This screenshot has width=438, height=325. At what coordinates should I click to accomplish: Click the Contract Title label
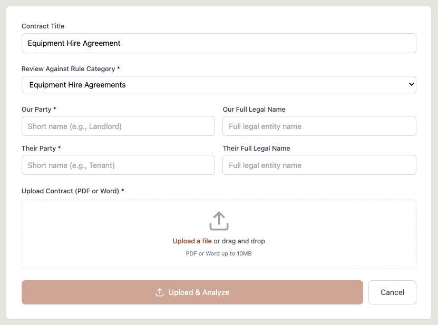43,26
